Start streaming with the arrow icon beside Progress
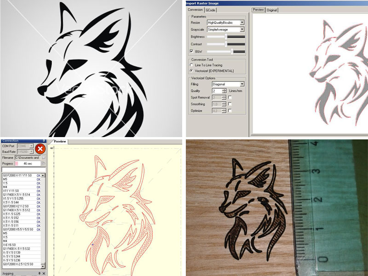 click(44, 163)
